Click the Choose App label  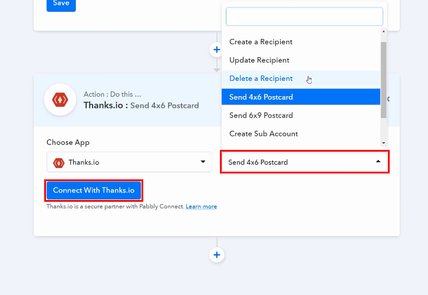click(68, 142)
